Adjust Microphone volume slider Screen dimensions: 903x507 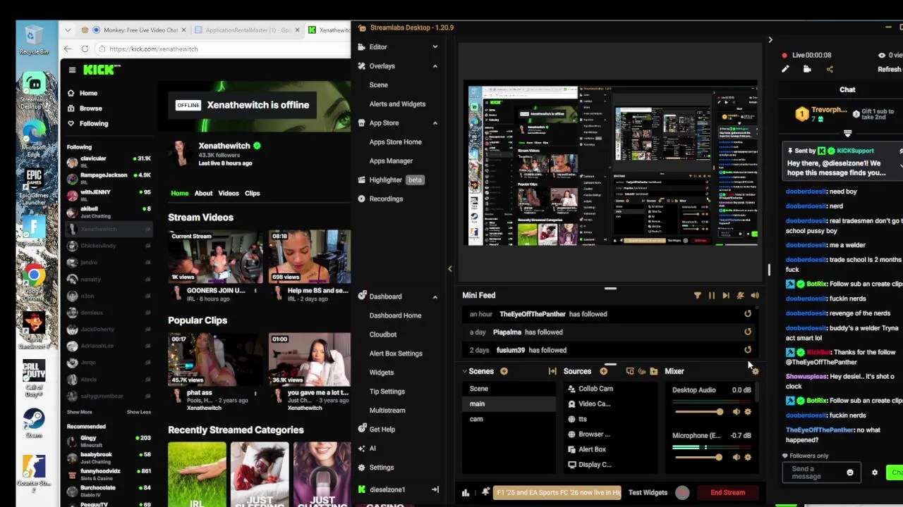click(x=698, y=457)
